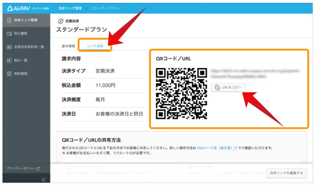Click external link icon beside プライバシーポリシー

38,169
